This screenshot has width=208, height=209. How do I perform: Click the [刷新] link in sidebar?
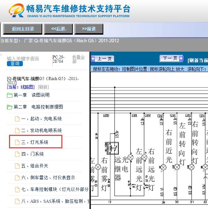click(x=43, y=87)
